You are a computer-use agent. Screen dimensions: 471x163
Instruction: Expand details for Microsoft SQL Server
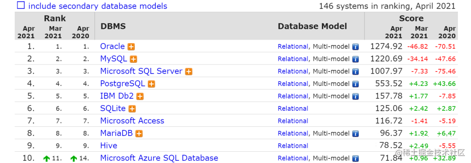click(x=189, y=71)
